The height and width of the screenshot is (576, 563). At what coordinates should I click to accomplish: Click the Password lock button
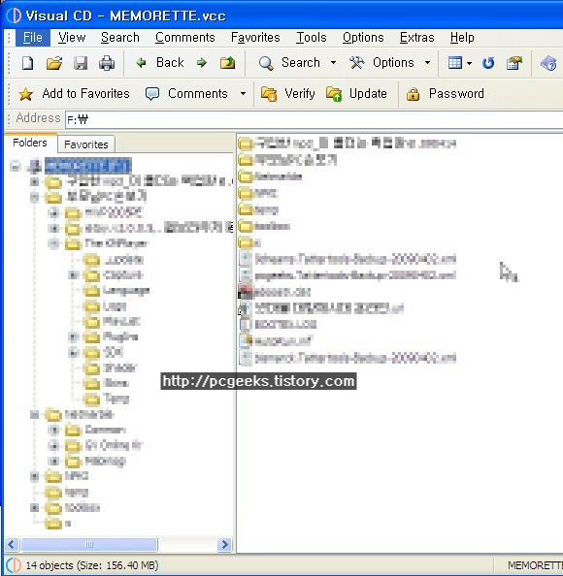pyautogui.click(x=445, y=94)
